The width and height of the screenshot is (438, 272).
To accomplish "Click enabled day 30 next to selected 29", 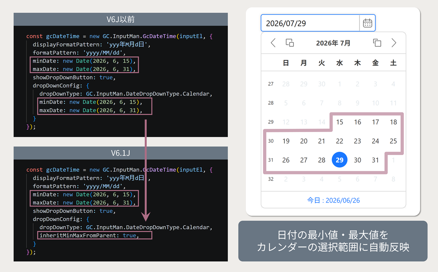I will (x=358, y=160).
